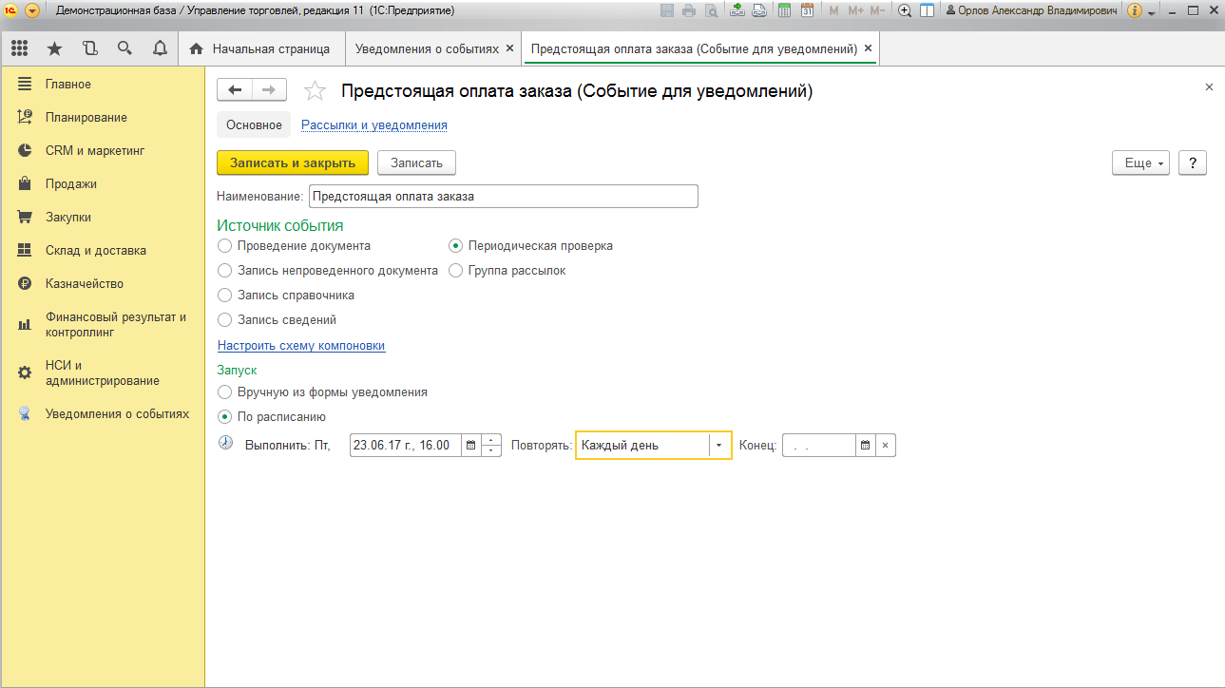Click the zoom magnifier icon
This screenshot has width=1225, height=688.
pyautogui.click(x=904, y=10)
